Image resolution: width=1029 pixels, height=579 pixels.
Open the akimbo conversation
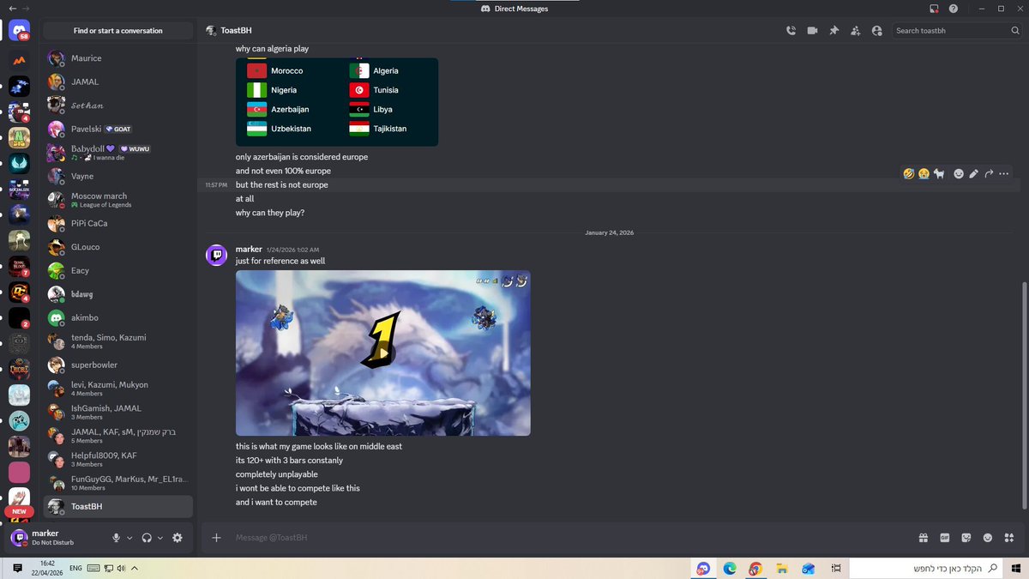(117, 317)
